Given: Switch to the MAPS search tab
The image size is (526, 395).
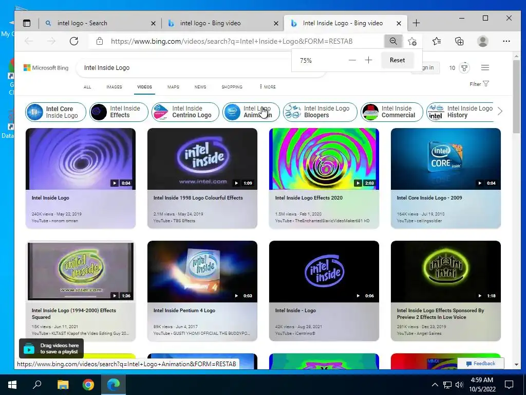Looking at the screenshot, I should click(x=173, y=87).
